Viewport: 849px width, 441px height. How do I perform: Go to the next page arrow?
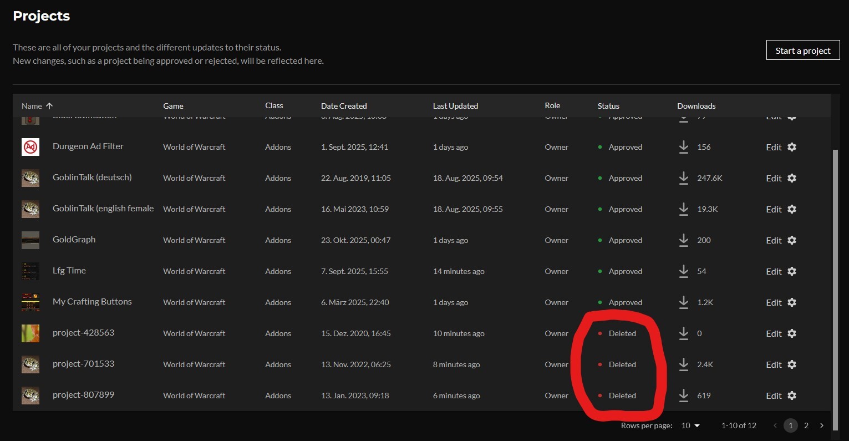(x=822, y=425)
